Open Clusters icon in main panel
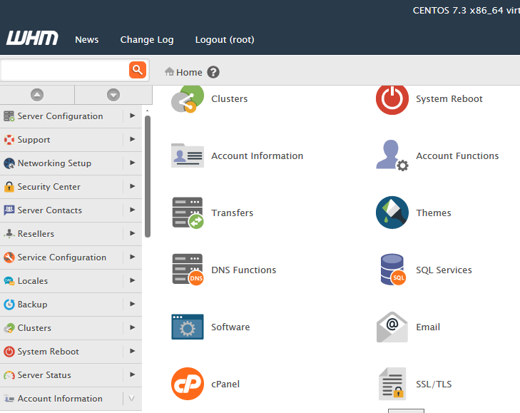The height and width of the screenshot is (413, 520). pyautogui.click(x=188, y=99)
